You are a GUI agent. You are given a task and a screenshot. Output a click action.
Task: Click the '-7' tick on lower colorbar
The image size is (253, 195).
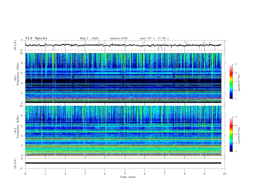coord(235,151)
